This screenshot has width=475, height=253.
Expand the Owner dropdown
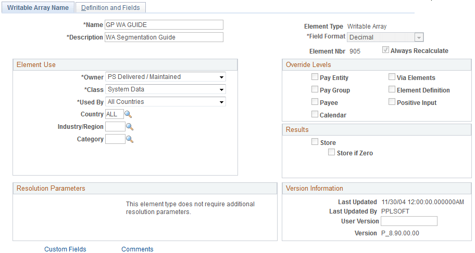pyautogui.click(x=166, y=77)
